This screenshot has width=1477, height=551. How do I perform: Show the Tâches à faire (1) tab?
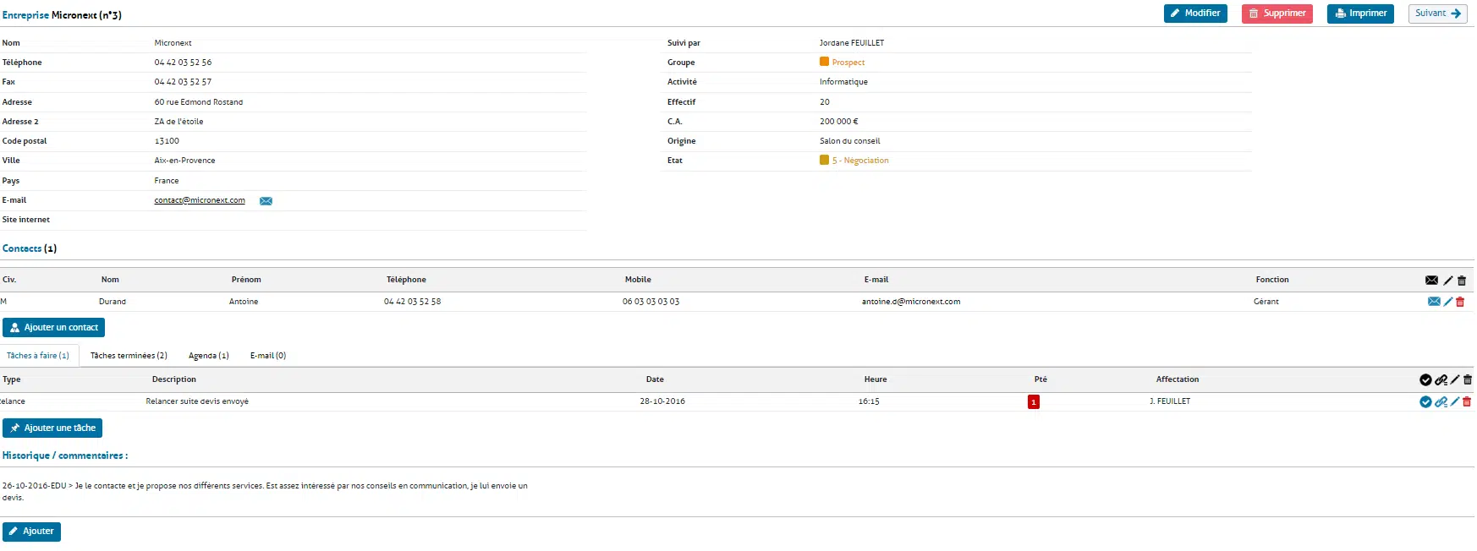tap(38, 356)
